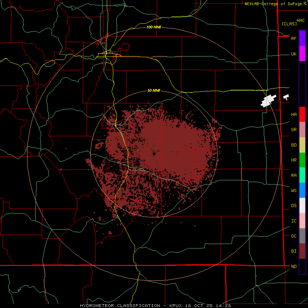
Task: Click the UK legend label
Action: click(x=294, y=54)
